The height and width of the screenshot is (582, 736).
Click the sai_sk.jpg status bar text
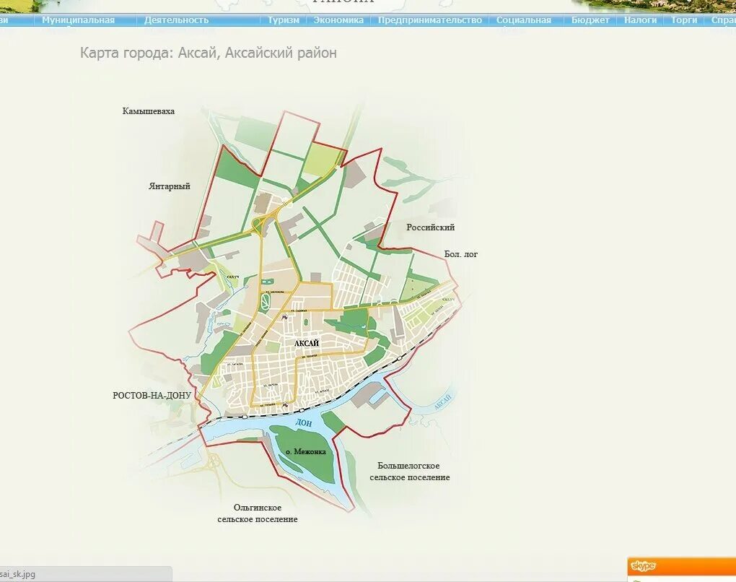pyautogui.click(x=18, y=574)
